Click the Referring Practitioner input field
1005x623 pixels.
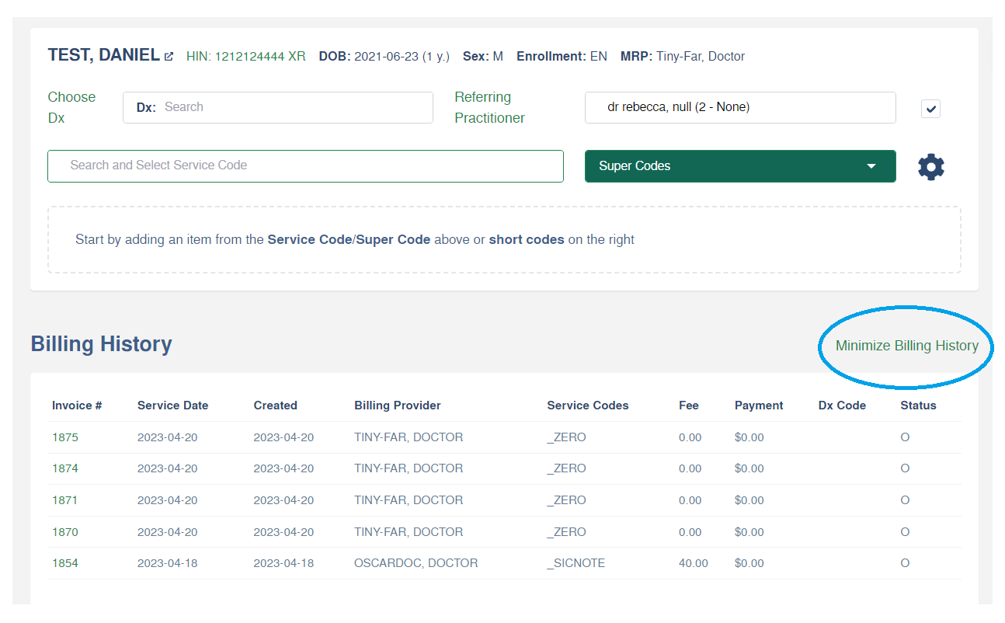tap(739, 107)
